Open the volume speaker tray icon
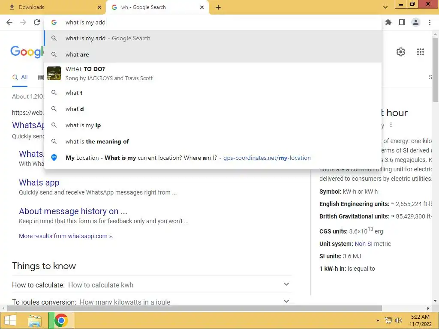This screenshot has width=439, height=329. click(398, 320)
